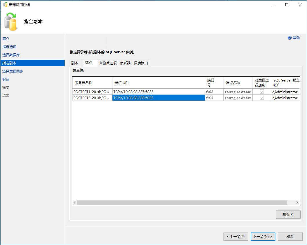Click the 对数据进行加密 column header
The image size is (307, 245).
coord(262,83)
